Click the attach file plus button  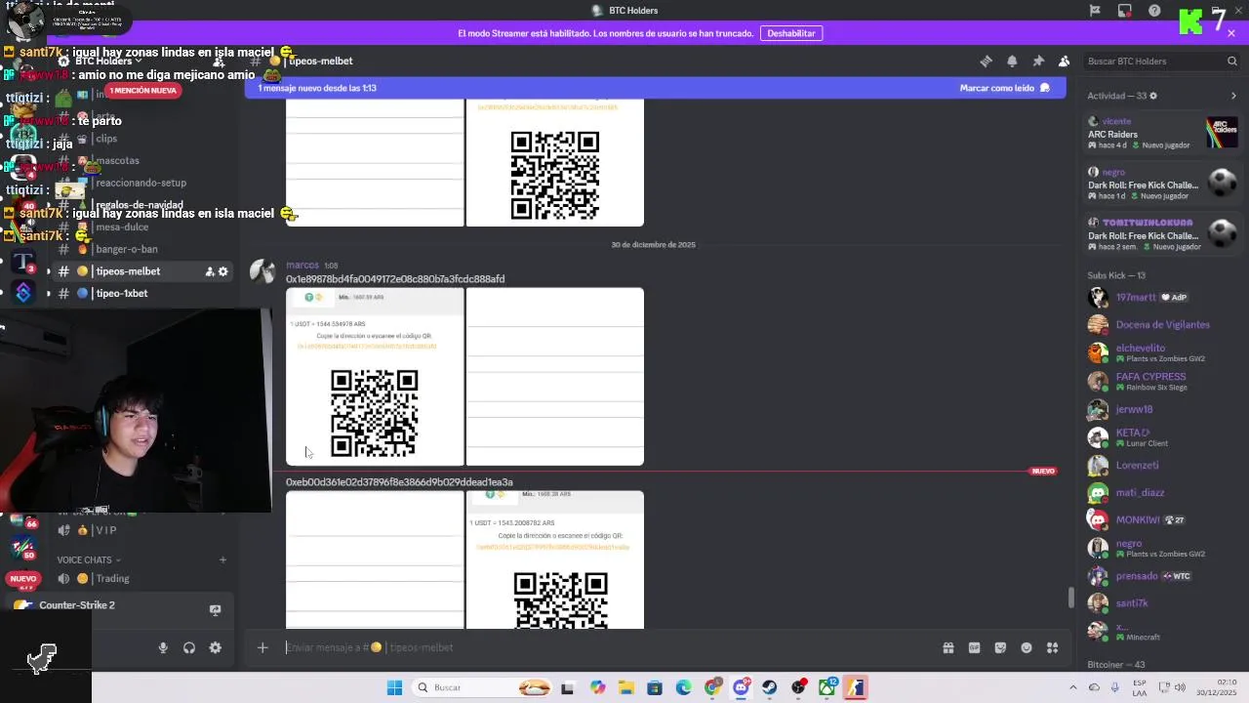[262, 647]
